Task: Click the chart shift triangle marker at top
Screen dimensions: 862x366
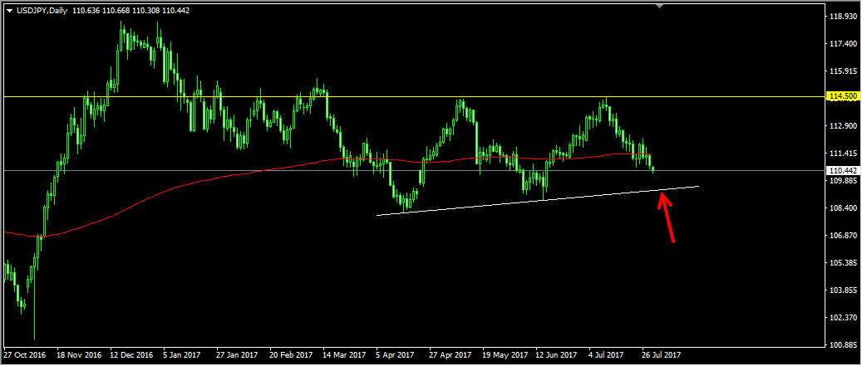Action: [660, 6]
